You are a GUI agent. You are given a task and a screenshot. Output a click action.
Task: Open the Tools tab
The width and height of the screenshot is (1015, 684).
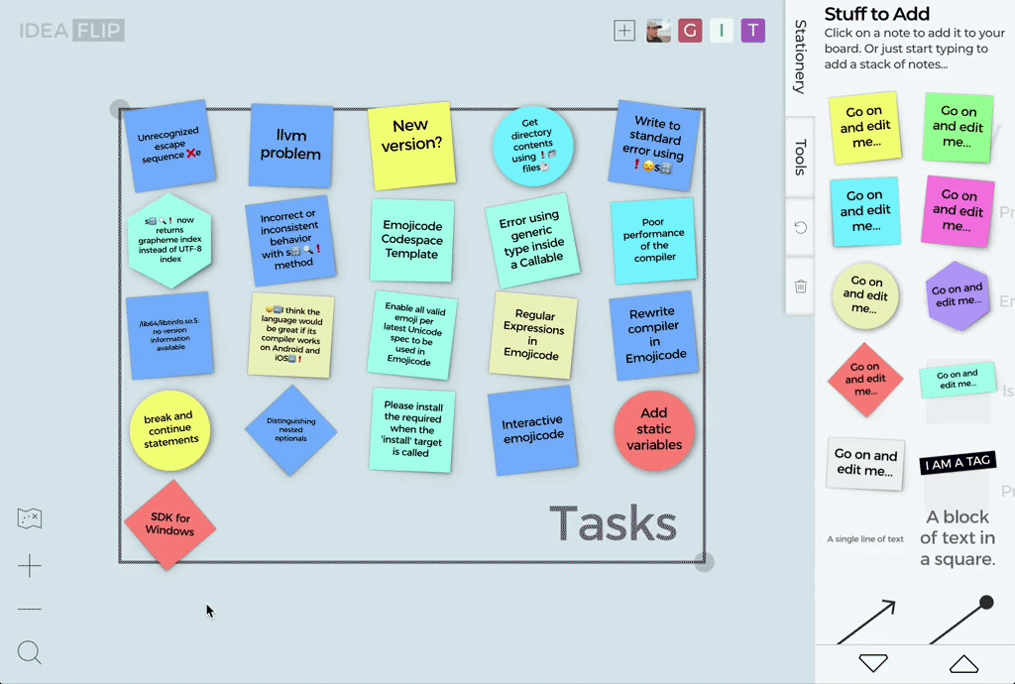coord(801,158)
